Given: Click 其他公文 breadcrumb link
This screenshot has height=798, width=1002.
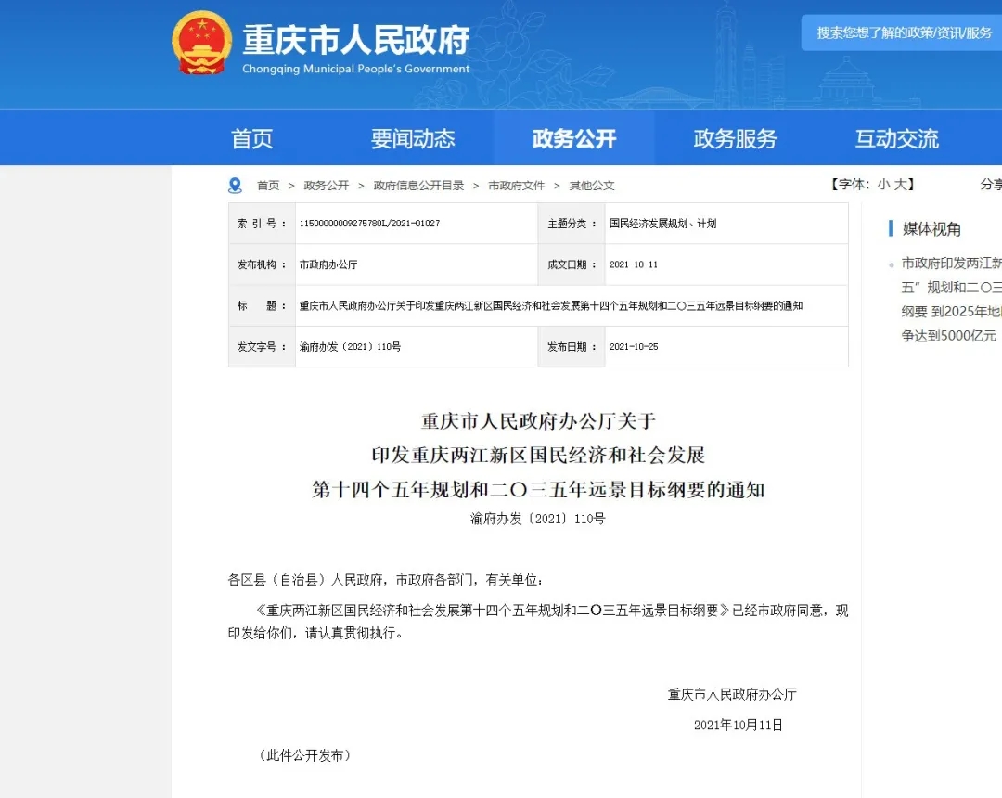Looking at the screenshot, I should [592, 186].
